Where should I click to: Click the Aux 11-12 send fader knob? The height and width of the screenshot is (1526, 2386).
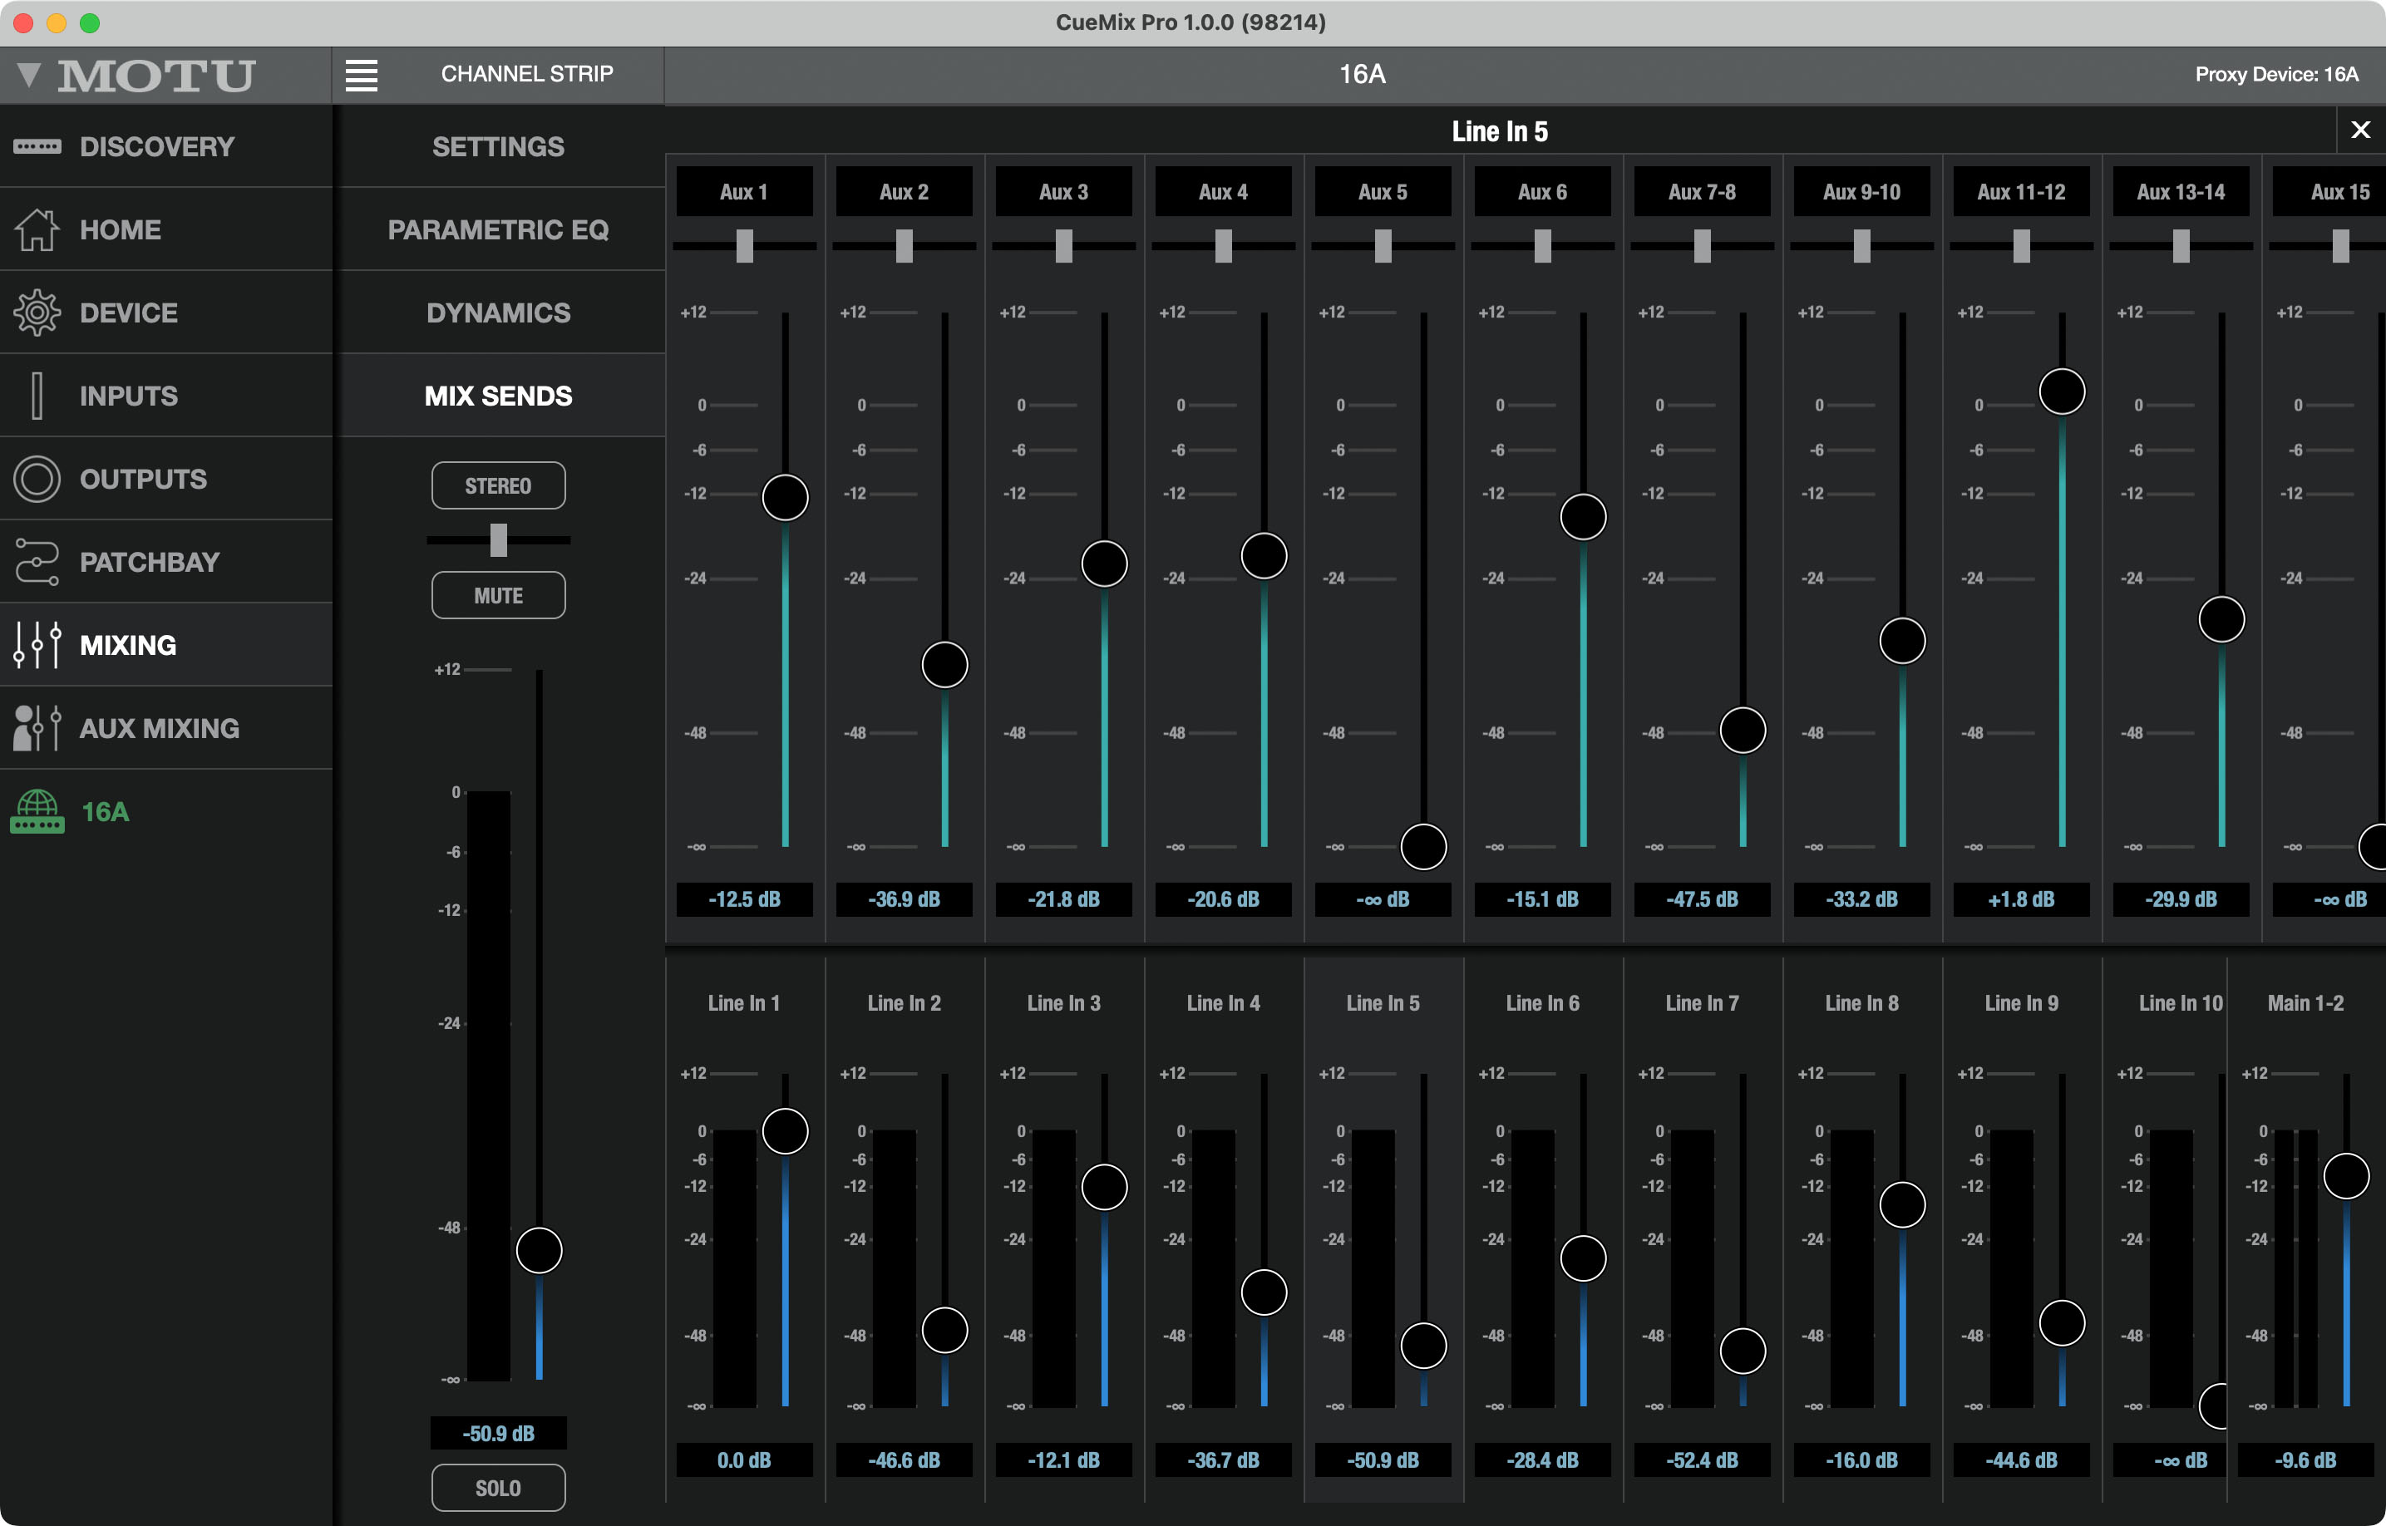2062,391
